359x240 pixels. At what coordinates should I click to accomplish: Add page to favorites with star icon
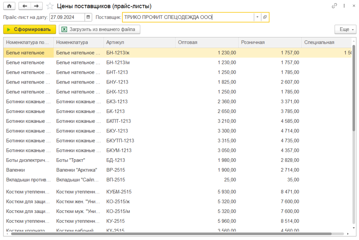[x=50, y=6]
